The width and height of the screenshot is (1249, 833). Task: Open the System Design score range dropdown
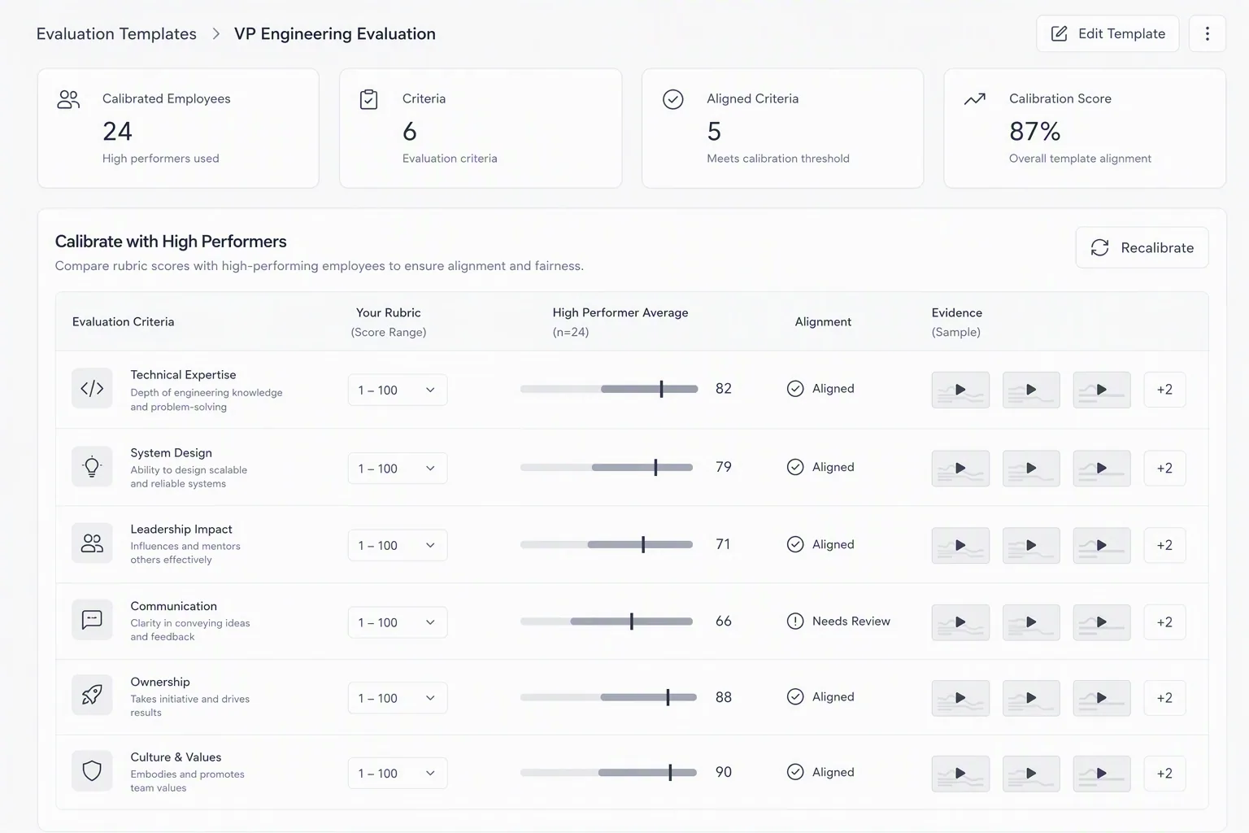(398, 469)
